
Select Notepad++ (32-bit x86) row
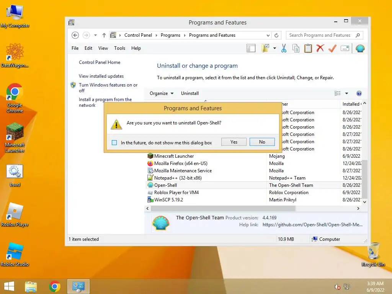254,178
